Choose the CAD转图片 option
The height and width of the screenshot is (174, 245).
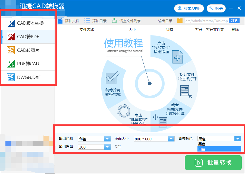click(x=28, y=50)
